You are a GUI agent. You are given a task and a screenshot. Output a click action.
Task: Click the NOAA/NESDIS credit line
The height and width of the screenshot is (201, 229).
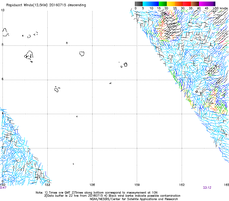pos(134,199)
